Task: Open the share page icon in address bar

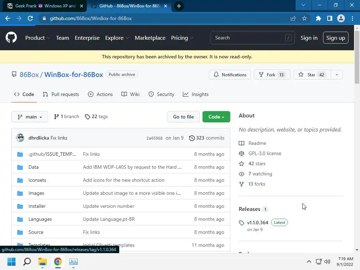Action: click(x=293, y=18)
